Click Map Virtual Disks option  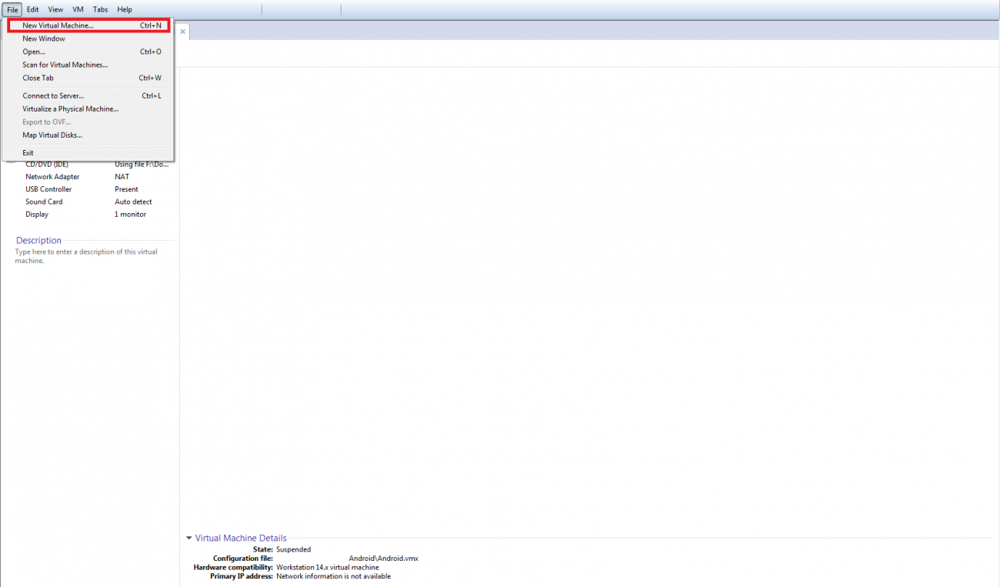click(52, 135)
